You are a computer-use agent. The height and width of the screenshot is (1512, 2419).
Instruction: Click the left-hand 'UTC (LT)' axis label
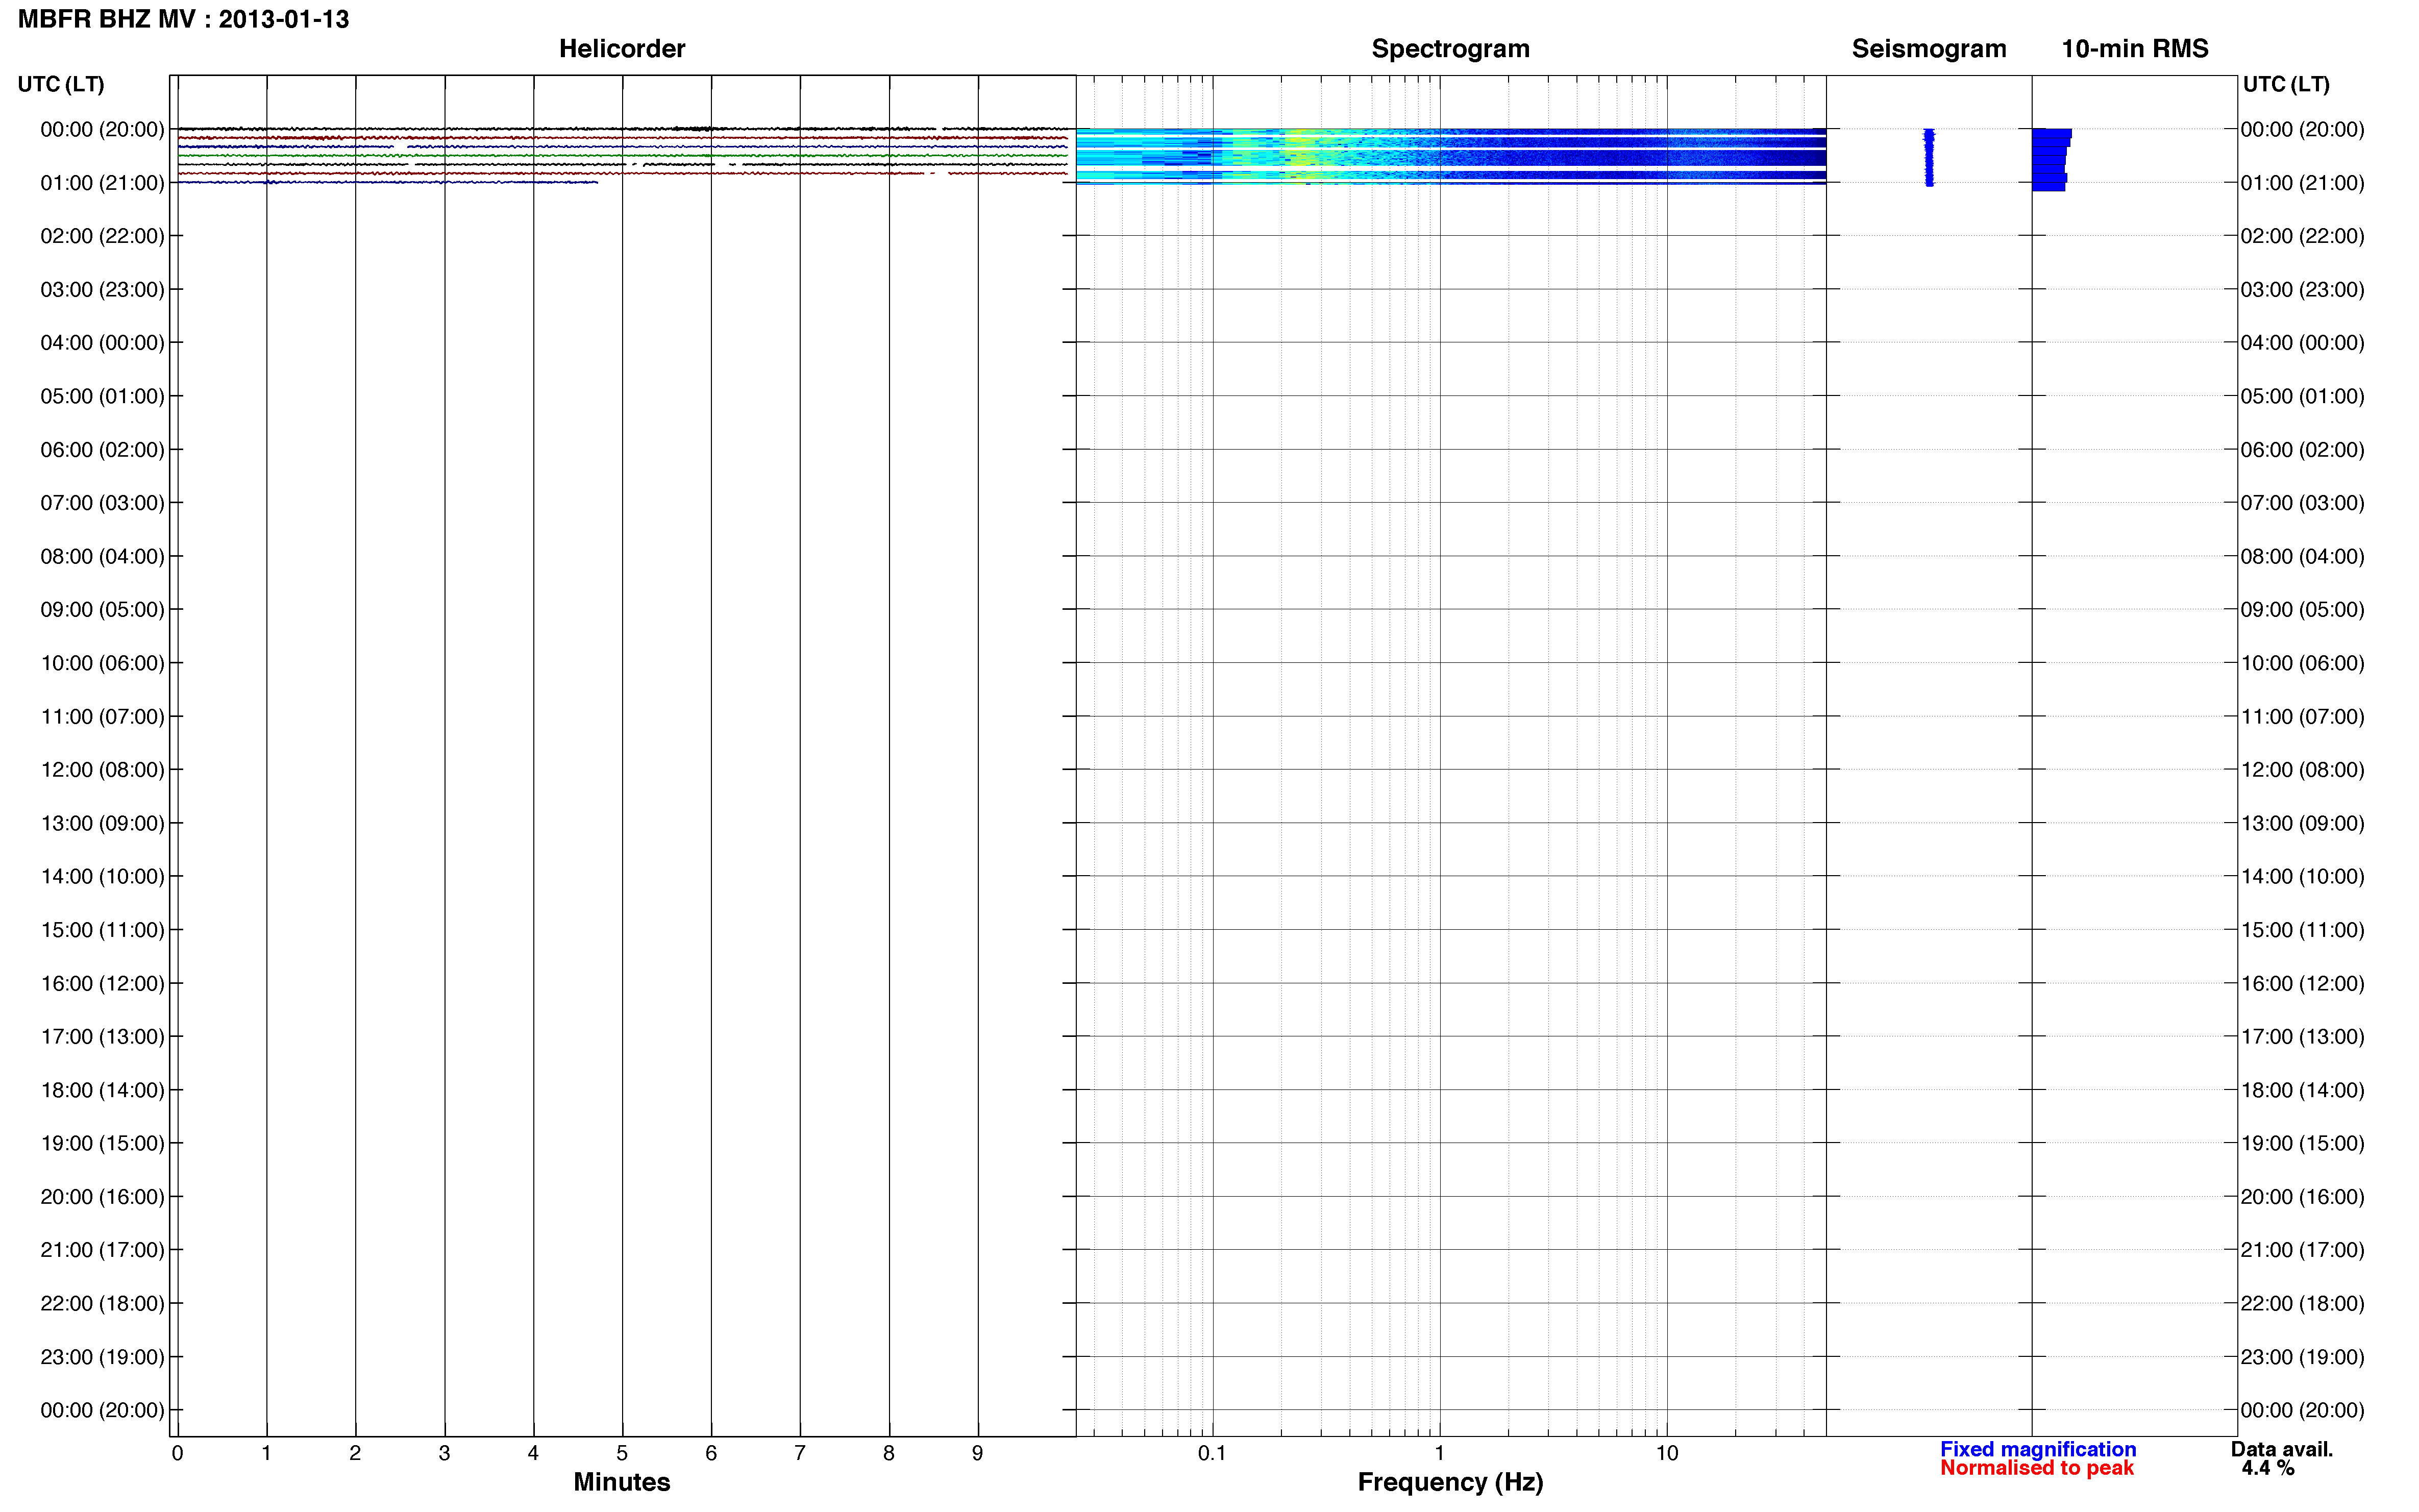click(61, 84)
